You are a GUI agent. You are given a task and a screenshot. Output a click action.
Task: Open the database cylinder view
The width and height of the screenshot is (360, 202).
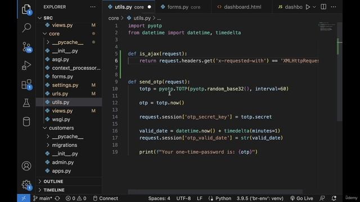pos(26,122)
